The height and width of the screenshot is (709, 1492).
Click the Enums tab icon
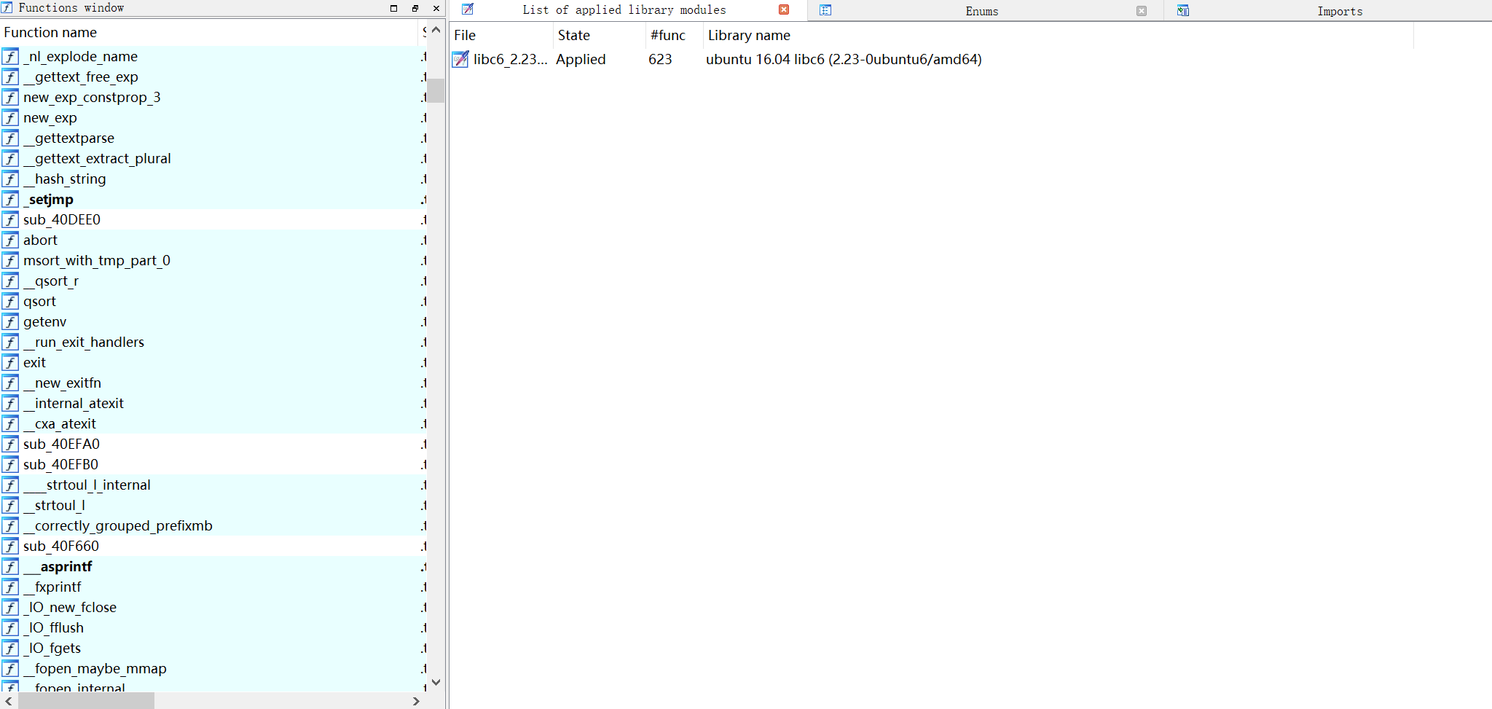[825, 10]
